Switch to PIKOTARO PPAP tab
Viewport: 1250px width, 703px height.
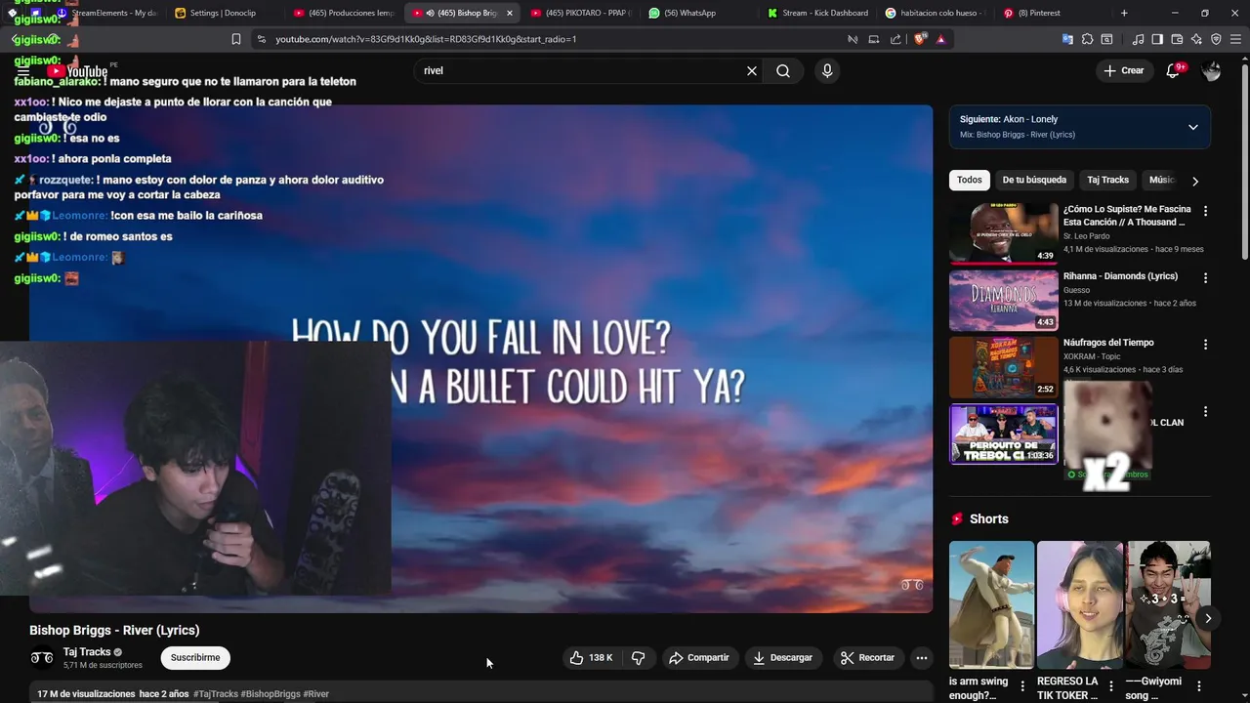(x=582, y=13)
